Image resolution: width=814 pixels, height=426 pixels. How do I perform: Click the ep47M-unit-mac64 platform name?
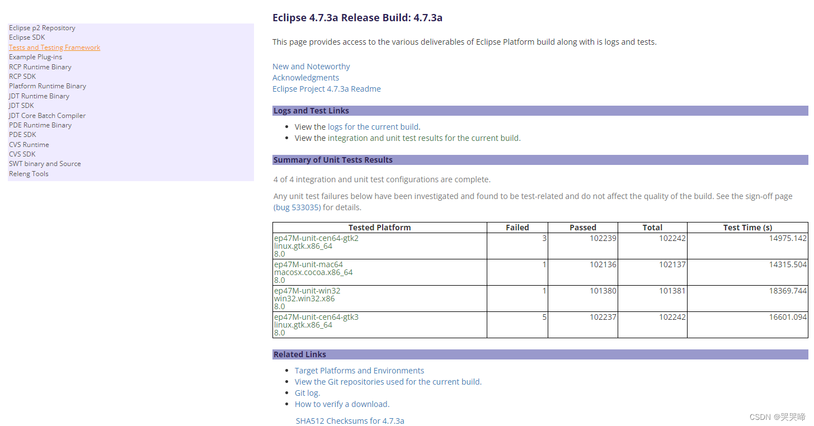pyautogui.click(x=308, y=264)
